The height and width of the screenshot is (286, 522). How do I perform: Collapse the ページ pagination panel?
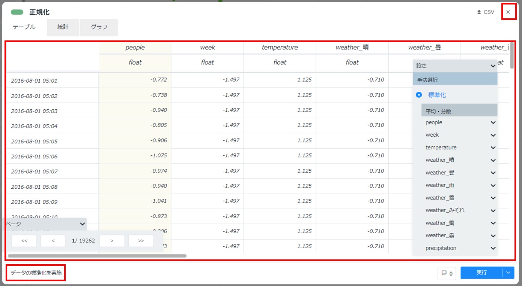[83, 224]
